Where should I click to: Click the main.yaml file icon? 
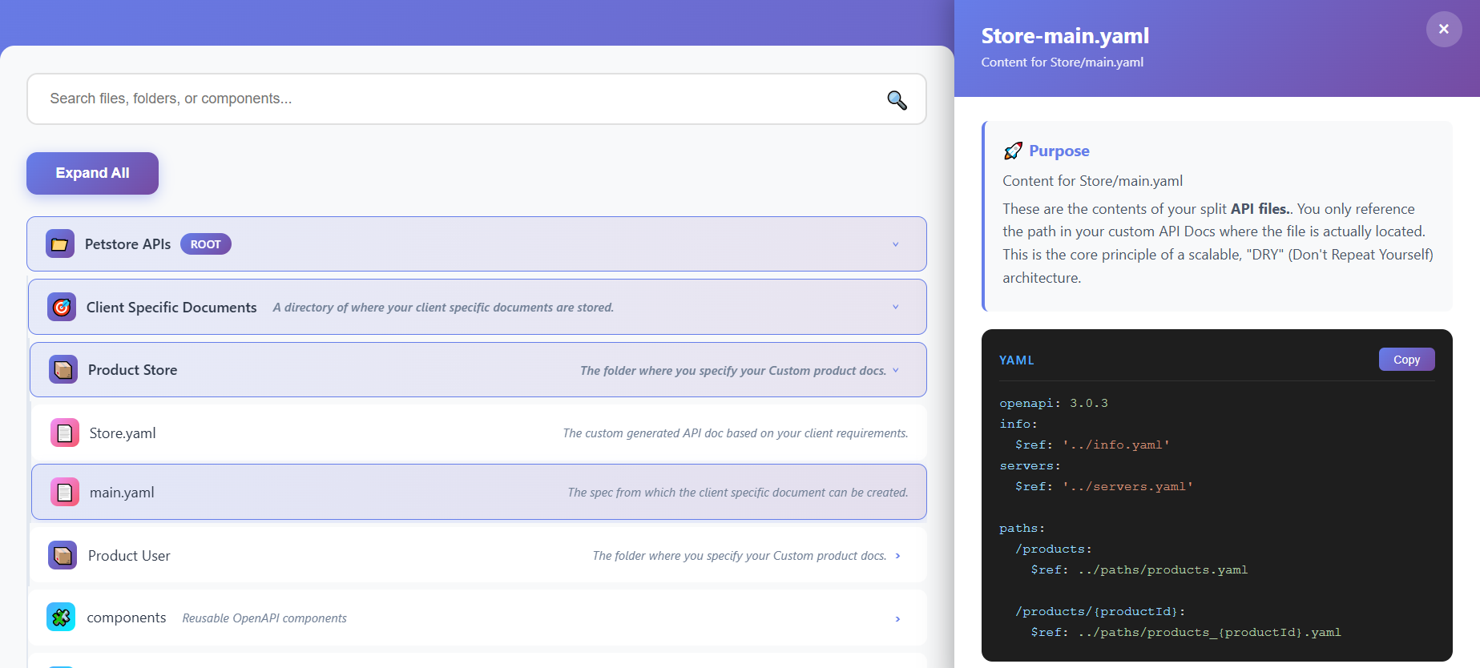(65, 492)
